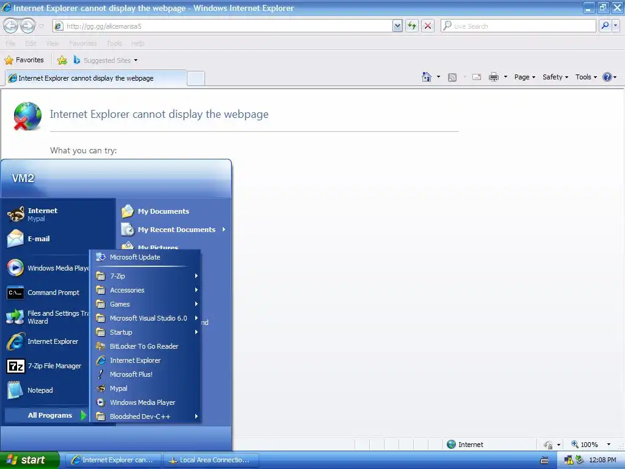
Task: Open the Page menu
Action: (524, 77)
